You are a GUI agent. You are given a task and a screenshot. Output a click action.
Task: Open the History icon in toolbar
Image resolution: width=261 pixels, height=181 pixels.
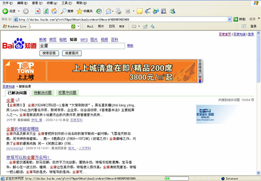click(99, 11)
